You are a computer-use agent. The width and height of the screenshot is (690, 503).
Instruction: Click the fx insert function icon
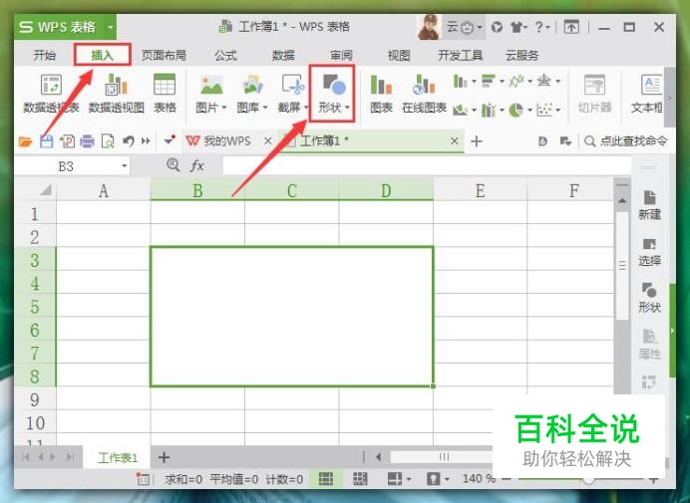(x=197, y=165)
